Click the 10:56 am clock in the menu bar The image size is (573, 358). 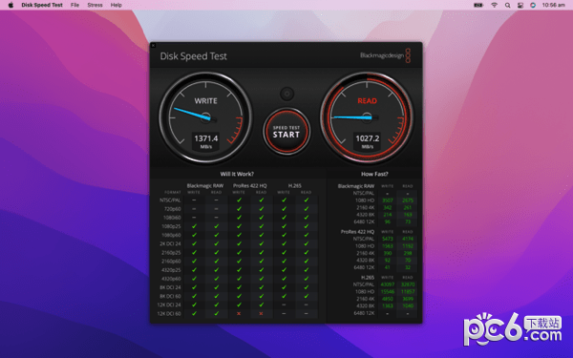pyautogui.click(x=553, y=5)
